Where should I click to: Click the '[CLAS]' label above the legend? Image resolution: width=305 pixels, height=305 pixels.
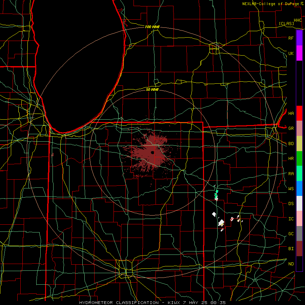[x=286, y=23]
